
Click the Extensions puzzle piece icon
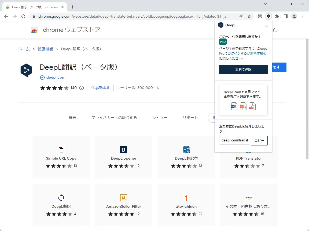click(x=277, y=16)
